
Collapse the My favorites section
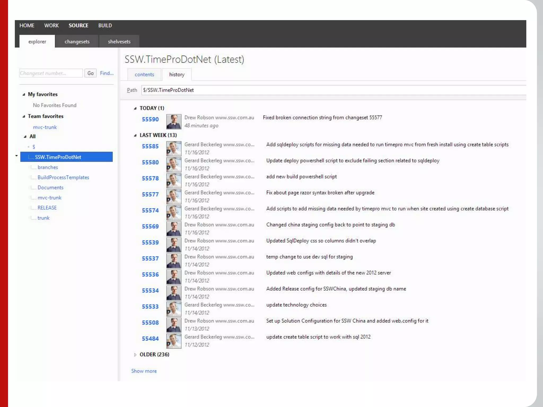[24, 95]
